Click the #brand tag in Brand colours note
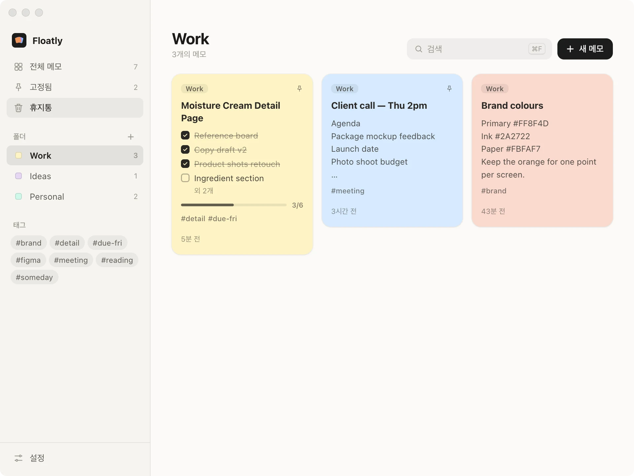634x476 pixels. point(494,191)
